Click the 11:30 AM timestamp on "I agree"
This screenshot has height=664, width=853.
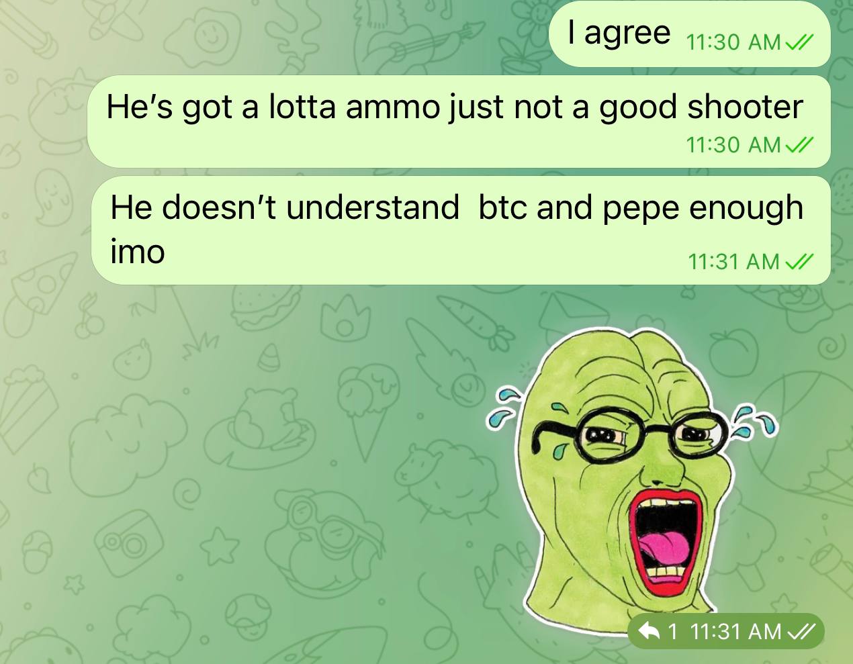pos(733,42)
